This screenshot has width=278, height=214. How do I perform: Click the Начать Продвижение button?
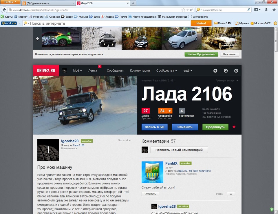201,54
